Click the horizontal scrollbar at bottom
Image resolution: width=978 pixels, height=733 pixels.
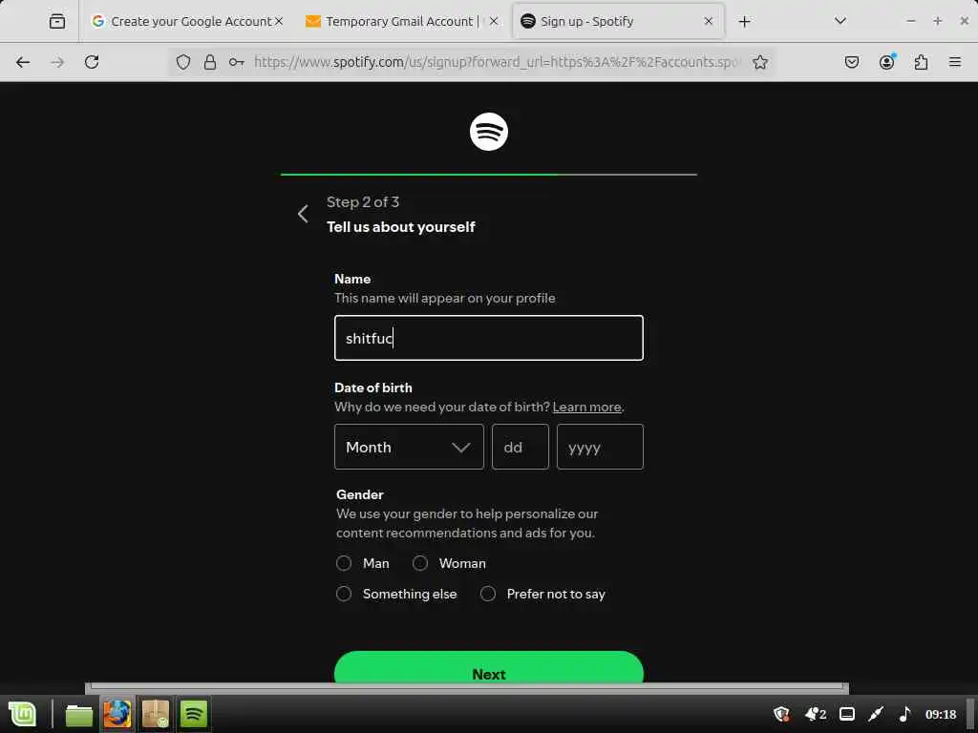click(x=466, y=687)
